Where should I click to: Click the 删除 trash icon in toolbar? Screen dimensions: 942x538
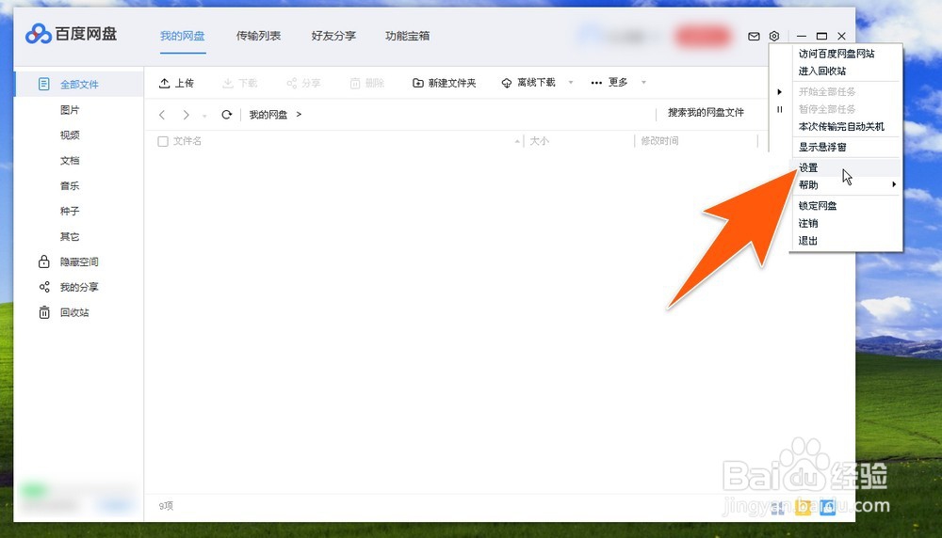click(x=355, y=83)
